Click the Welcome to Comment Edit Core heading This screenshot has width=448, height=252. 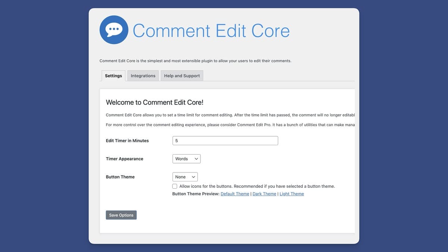point(155,103)
